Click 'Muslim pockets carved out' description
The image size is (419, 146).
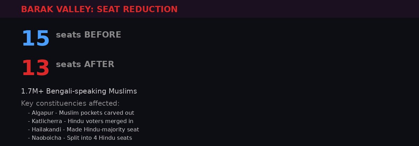click(x=96, y=113)
